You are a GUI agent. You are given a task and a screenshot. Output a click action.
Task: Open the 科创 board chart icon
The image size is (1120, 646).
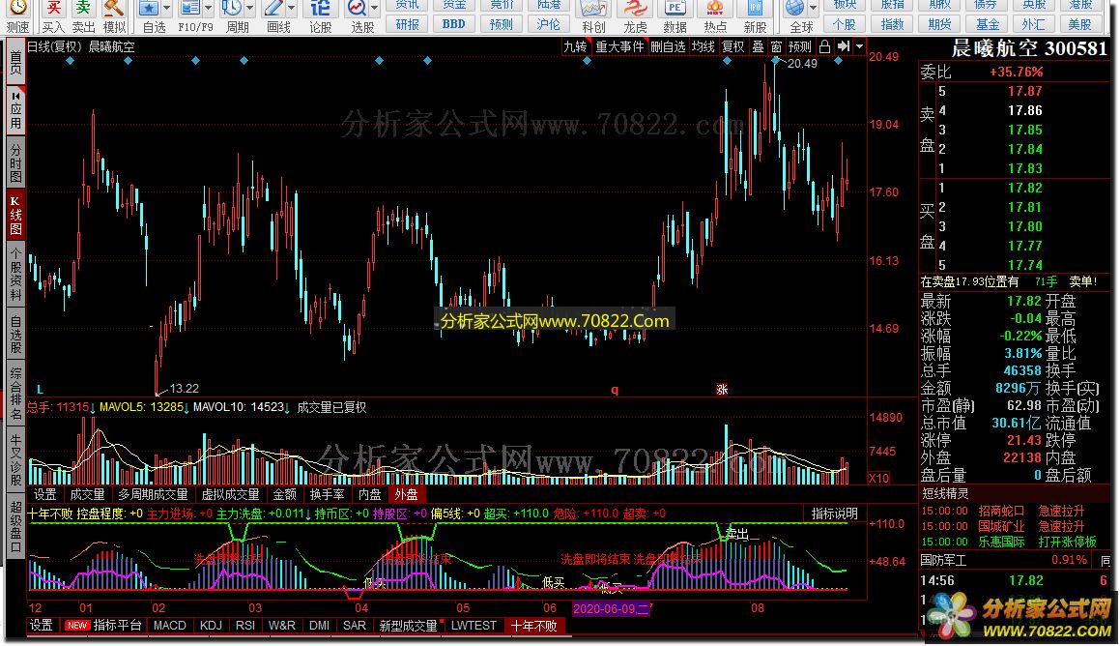[x=593, y=9]
